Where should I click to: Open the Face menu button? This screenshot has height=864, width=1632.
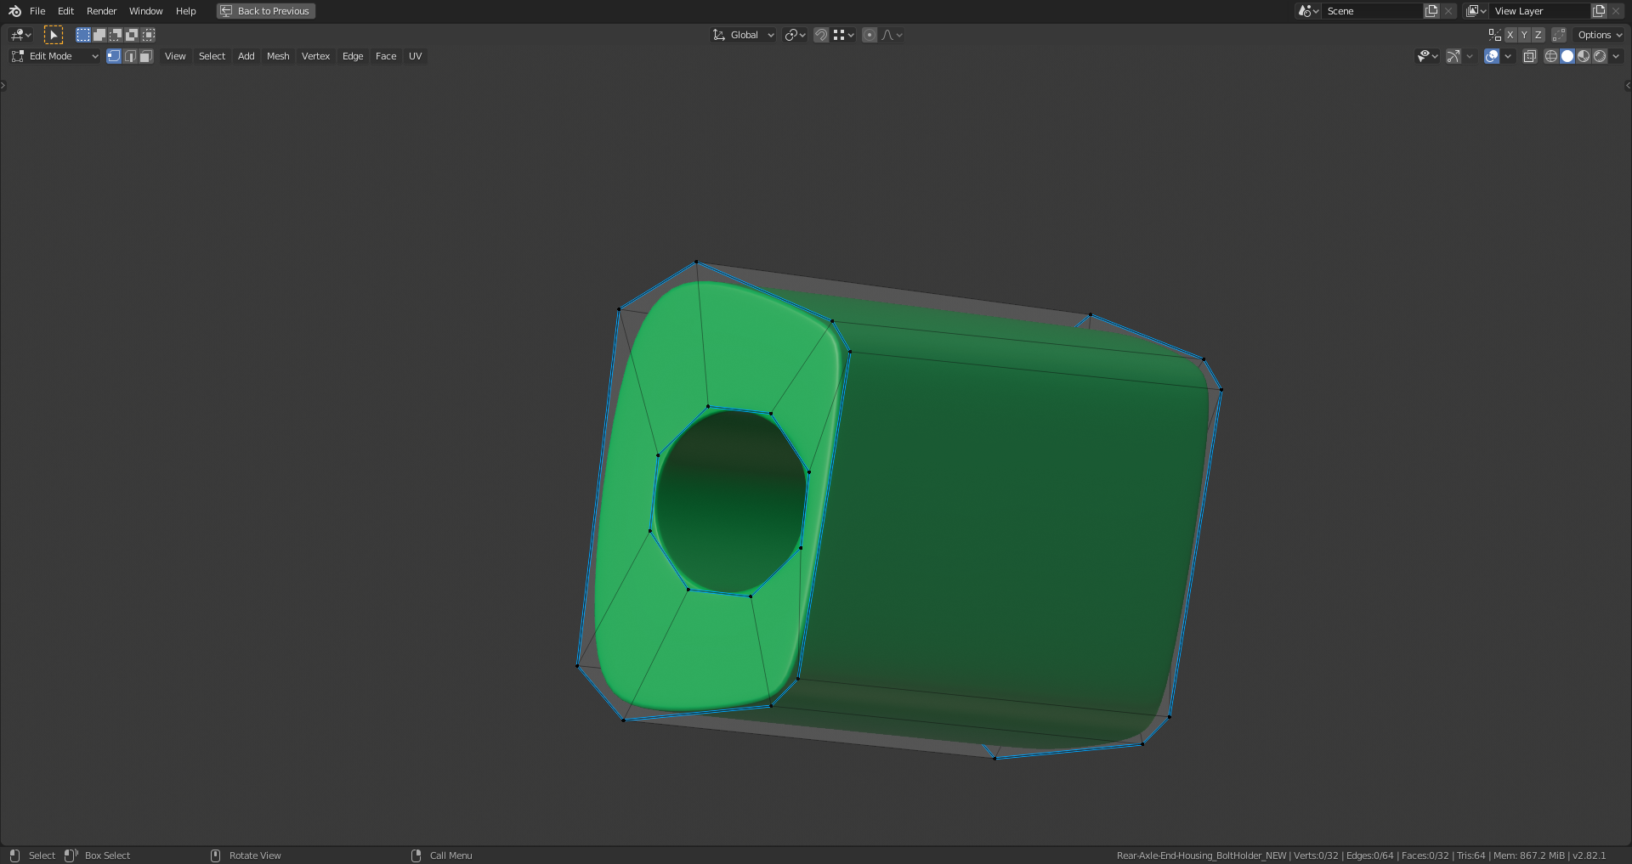(x=386, y=56)
